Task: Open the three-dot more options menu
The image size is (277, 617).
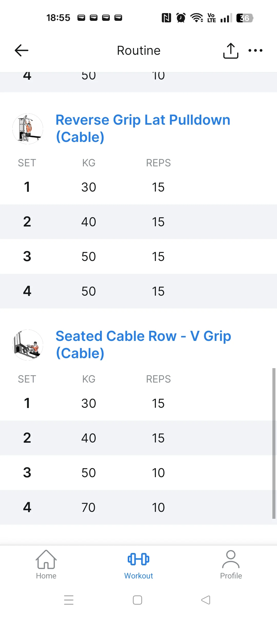Action: pyautogui.click(x=255, y=50)
